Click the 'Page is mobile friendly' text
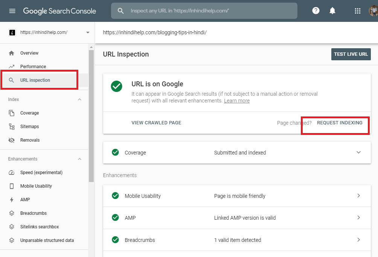The height and width of the screenshot is (257, 378). (x=239, y=196)
